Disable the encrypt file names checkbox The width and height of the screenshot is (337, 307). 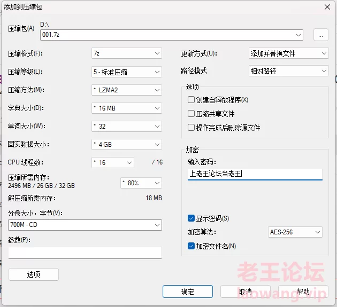(x=191, y=246)
